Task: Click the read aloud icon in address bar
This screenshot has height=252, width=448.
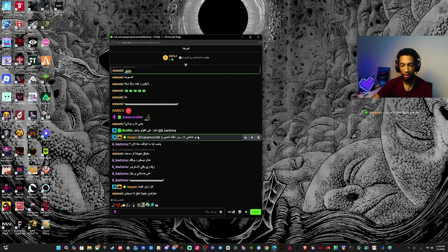Action: 259,42
